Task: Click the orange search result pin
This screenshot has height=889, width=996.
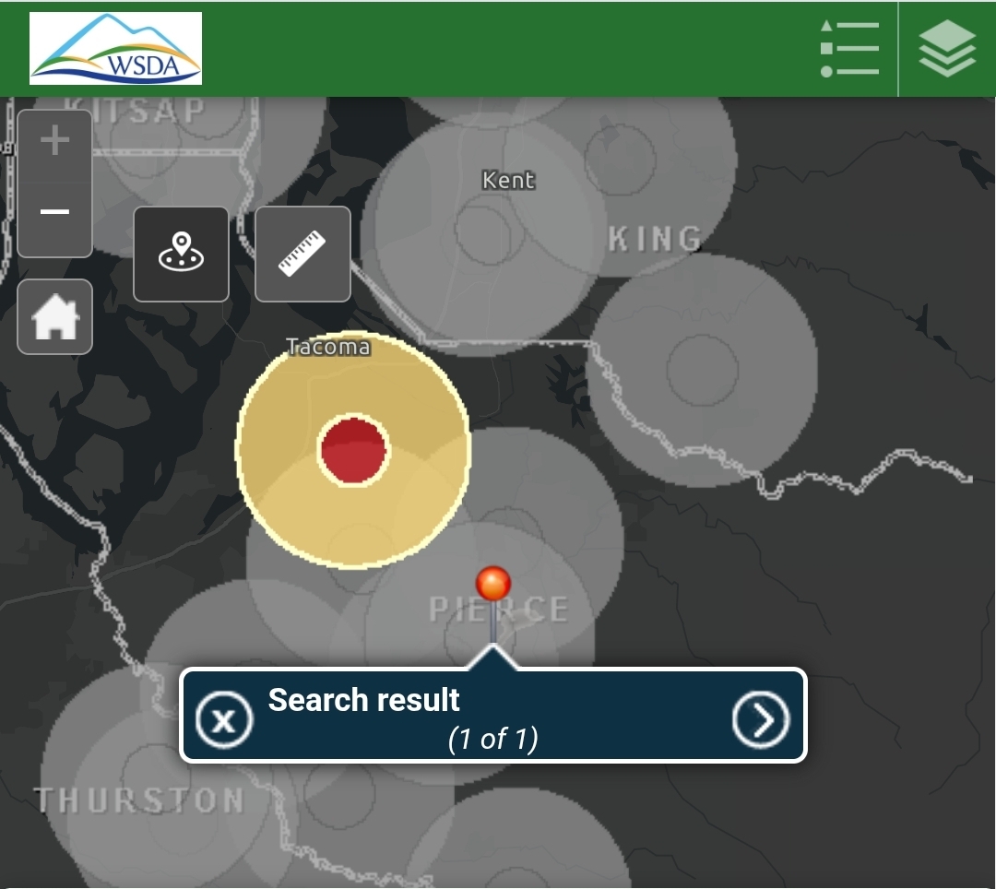Action: point(493,584)
